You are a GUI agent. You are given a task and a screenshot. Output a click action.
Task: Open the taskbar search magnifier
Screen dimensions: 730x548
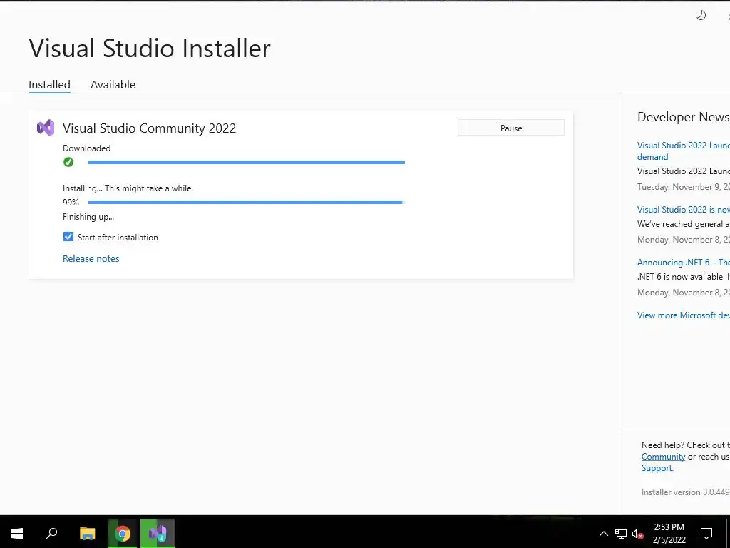[51, 533]
